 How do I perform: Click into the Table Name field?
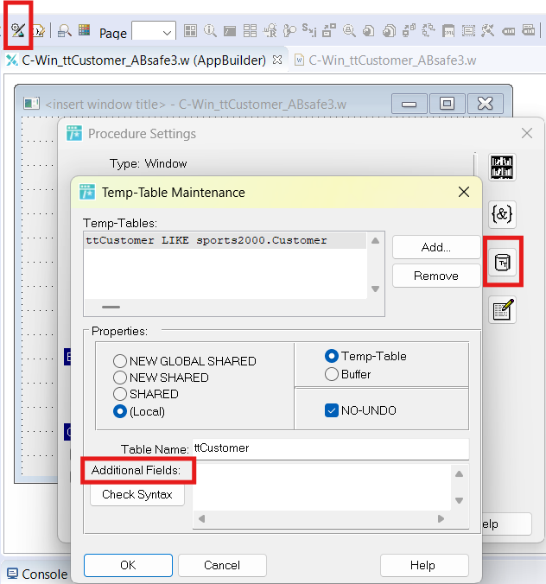click(331, 448)
